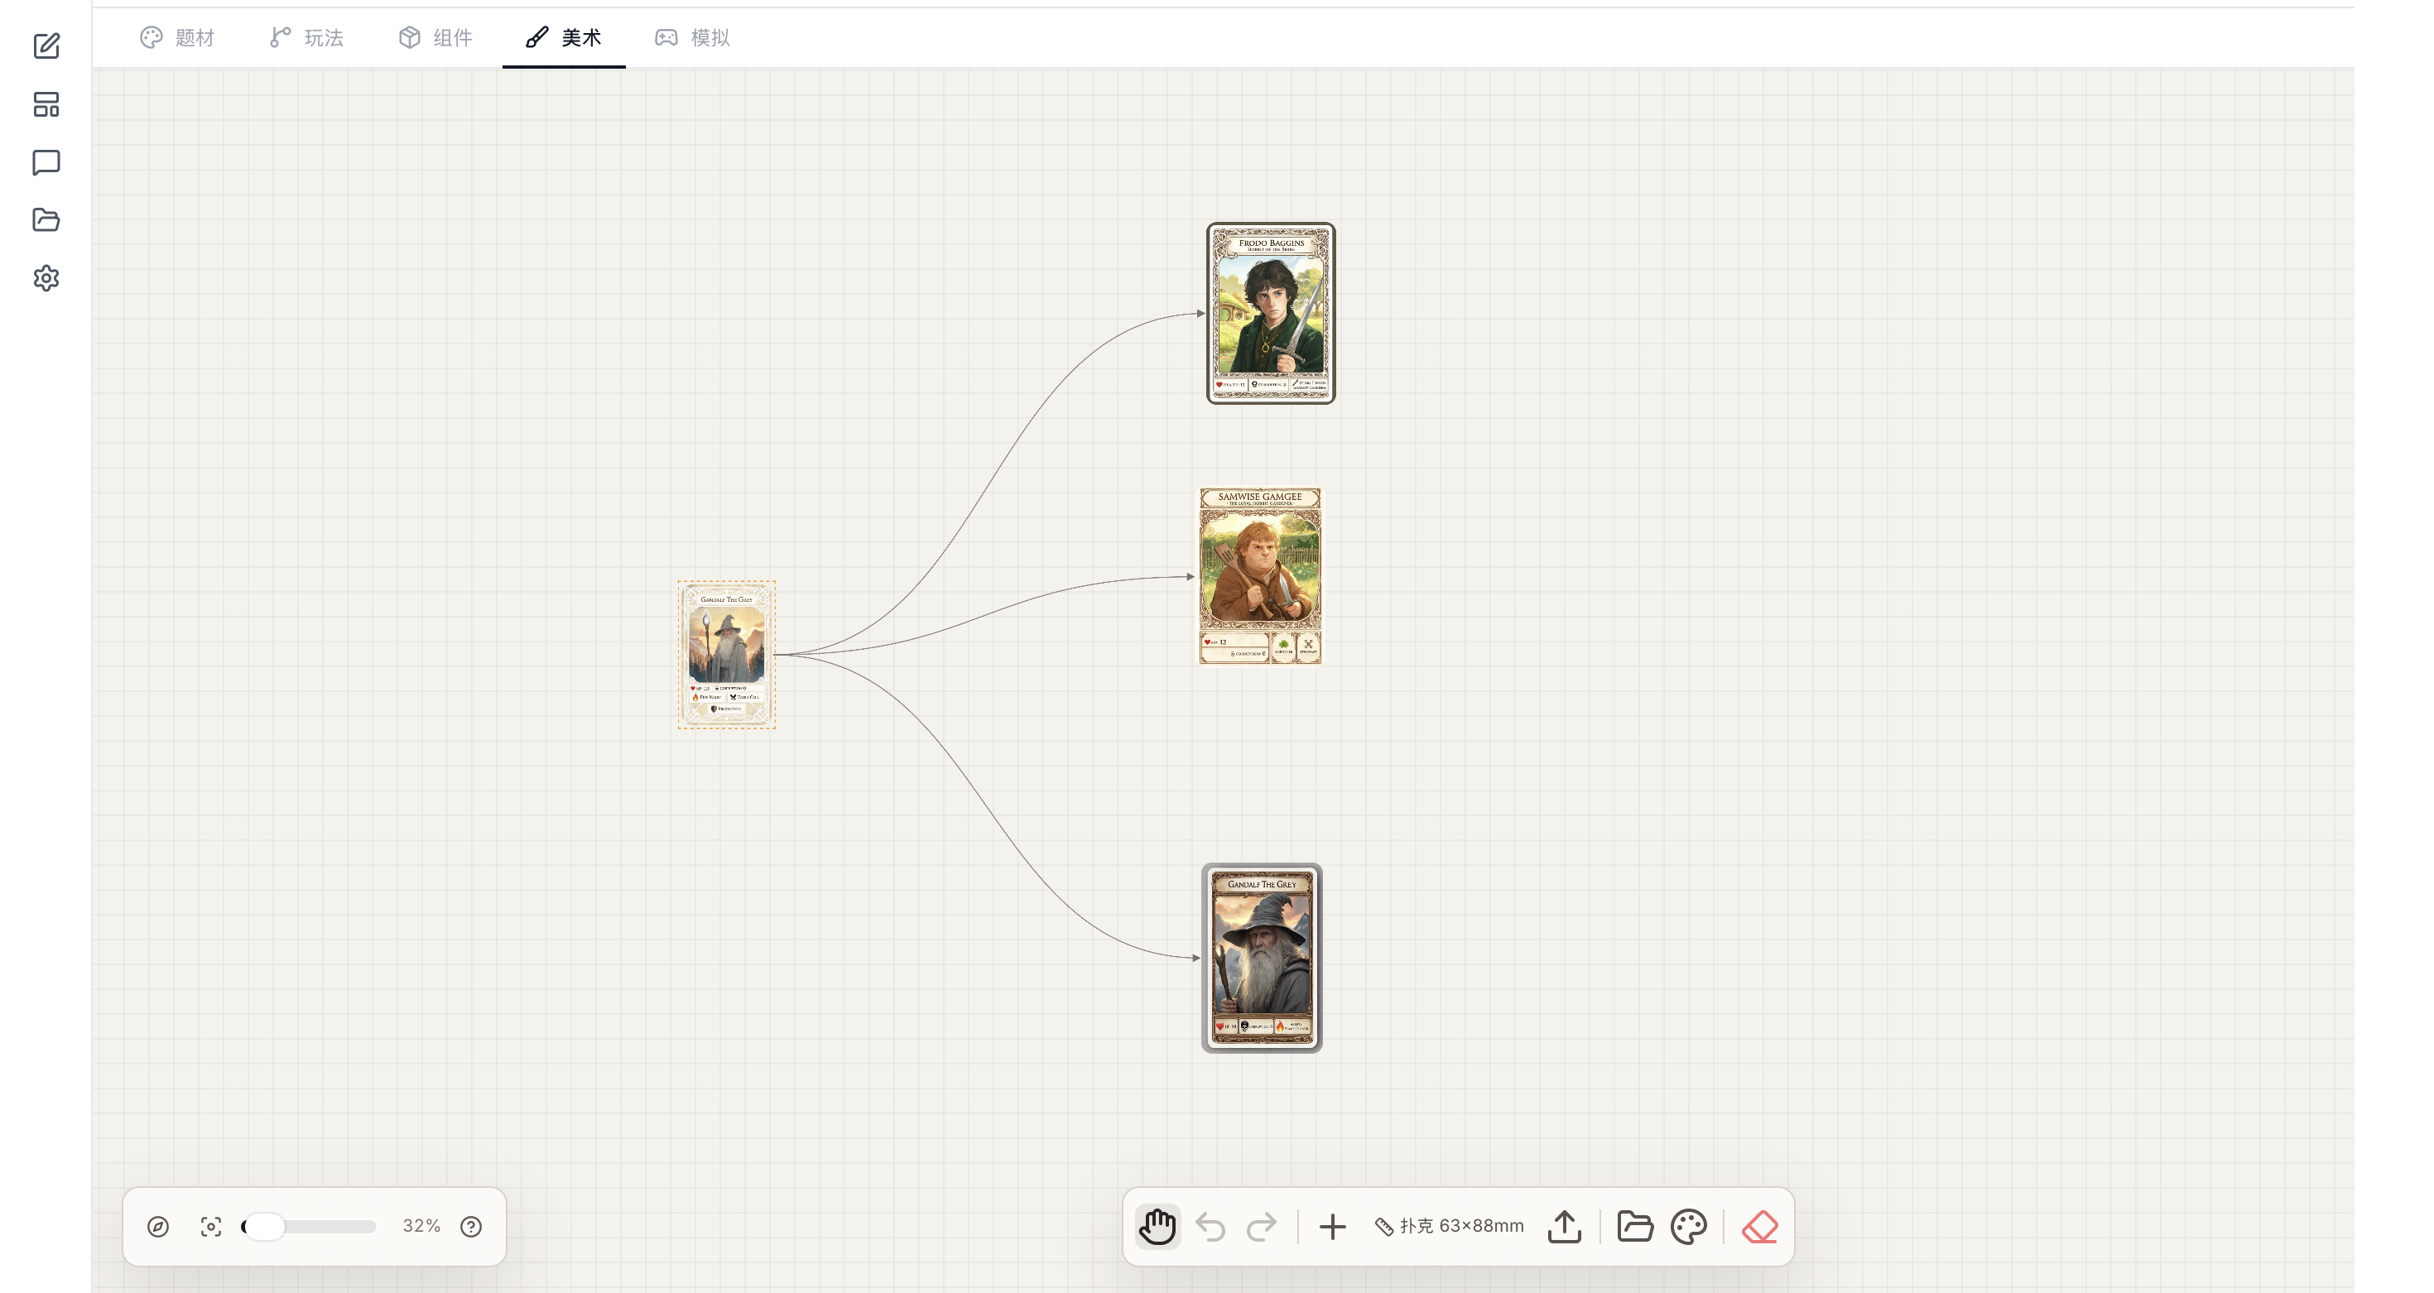Viewport: 2434px width, 1293px height.
Task: Open the layout templates icon in sidebar
Action: coord(46,104)
